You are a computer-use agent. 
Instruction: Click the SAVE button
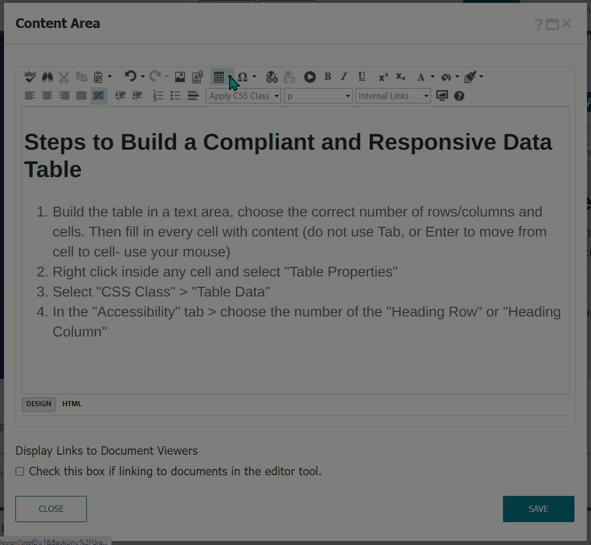(x=538, y=508)
